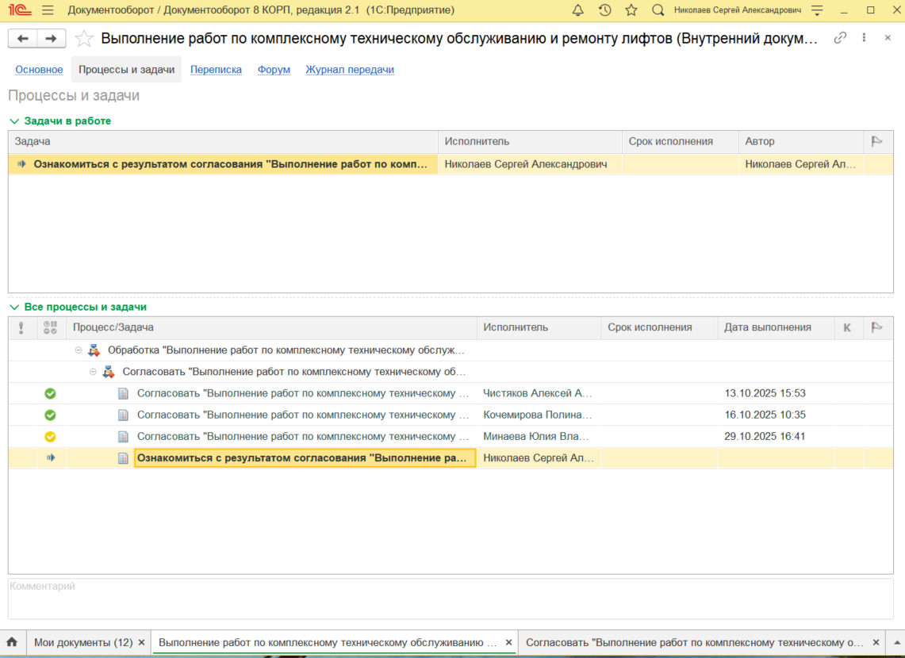Click into the 'Комментарий' input field

pos(451,599)
